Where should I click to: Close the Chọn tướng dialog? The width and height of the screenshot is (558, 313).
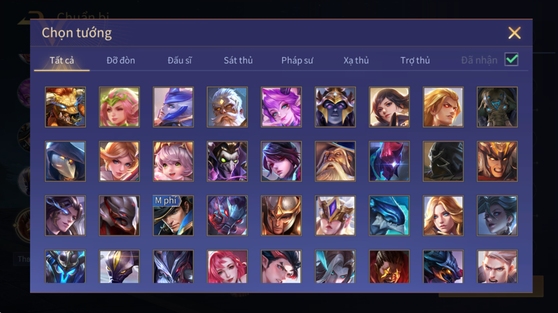coord(514,33)
